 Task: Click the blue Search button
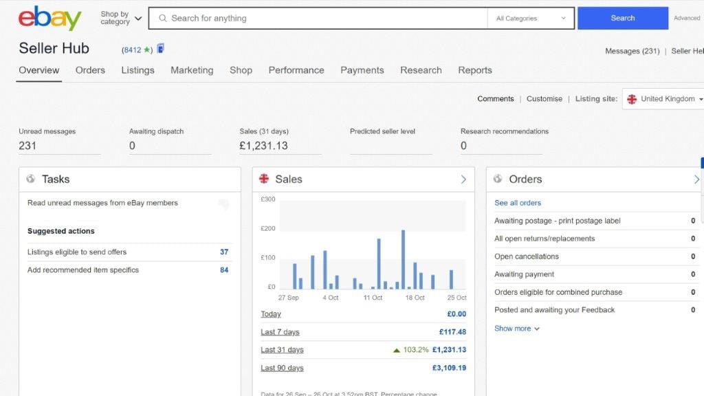pos(623,18)
